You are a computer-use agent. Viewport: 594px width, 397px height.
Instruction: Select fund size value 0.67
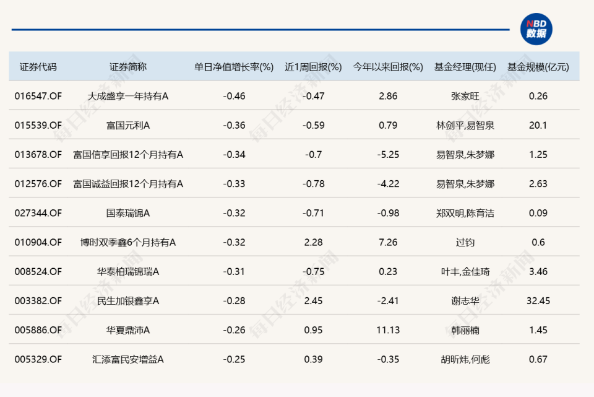[x=538, y=359]
